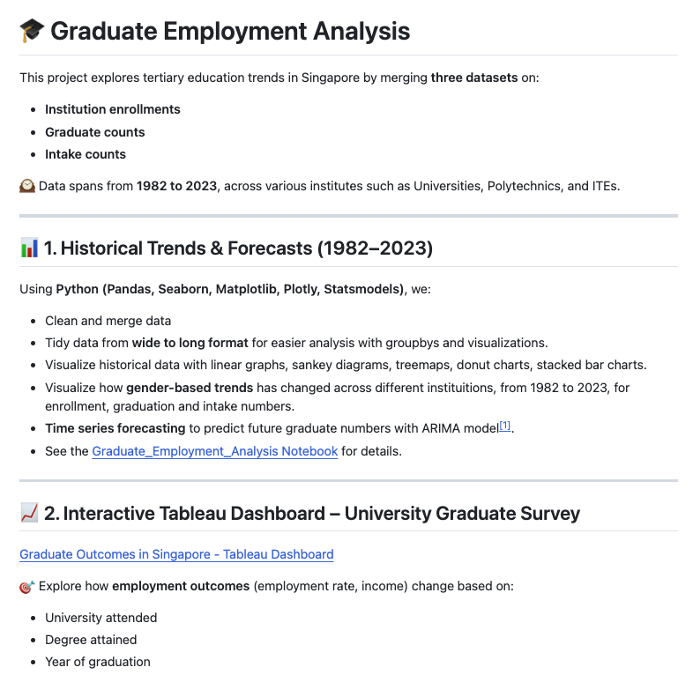Image resolution: width=693 pixels, height=682 pixels.
Task: Click the clock emoji before 'Data spans'
Action: point(27,186)
